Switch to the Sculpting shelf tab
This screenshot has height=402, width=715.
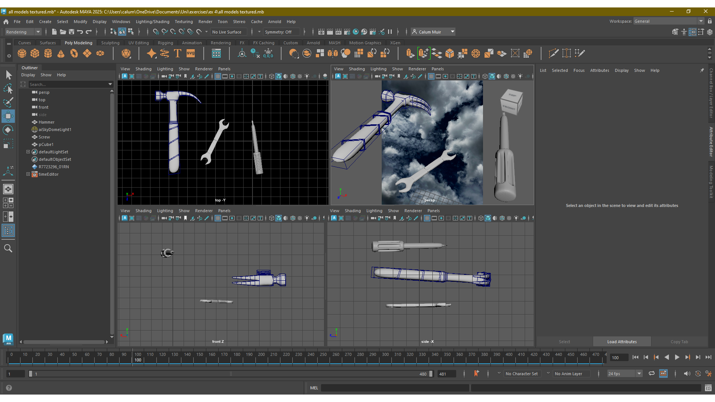tap(110, 43)
